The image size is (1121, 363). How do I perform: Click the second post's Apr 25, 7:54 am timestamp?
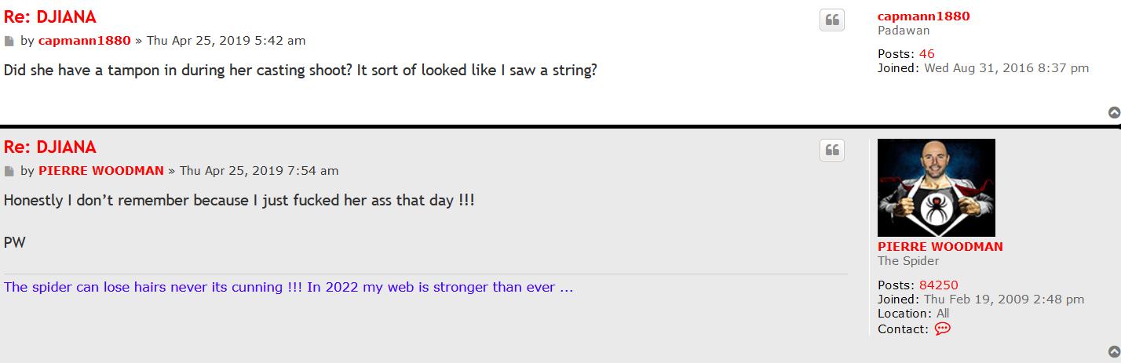259,170
